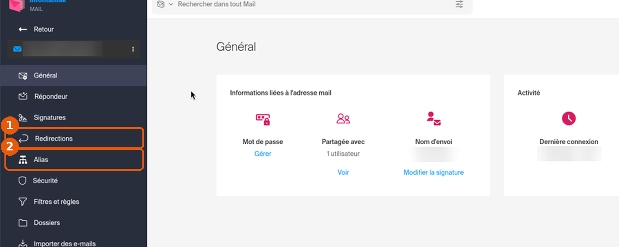Viewport: 619px width, 247px height.
Task: Focus the Rechercher dans tout Mail field
Action: click(312, 4)
